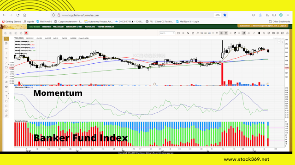This screenshot has width=295, height=165.
Task: Click the redo arrow in left toolbar
Action: [6, 106]
